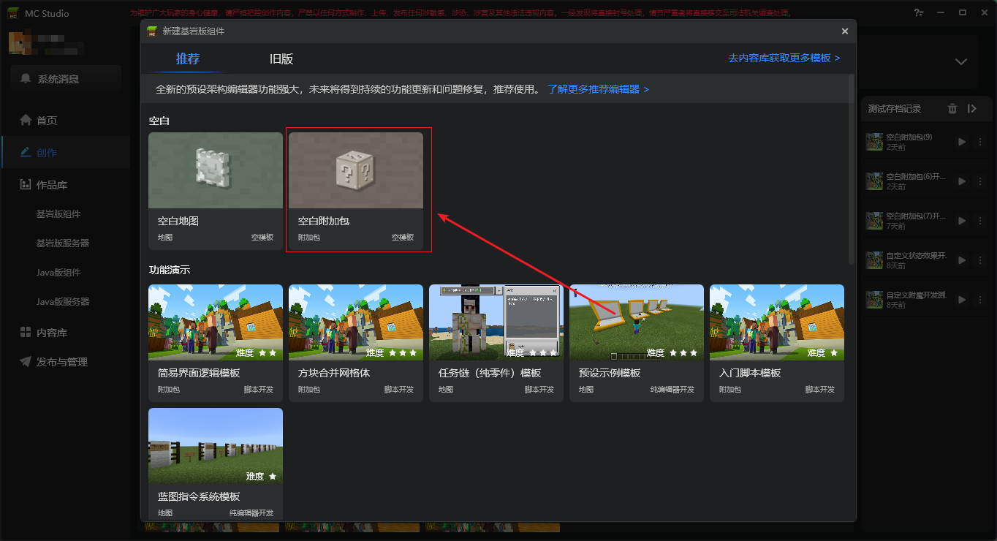Click the 空白 section heading
This screenshot has width=997, height=541.
(159, 121)
